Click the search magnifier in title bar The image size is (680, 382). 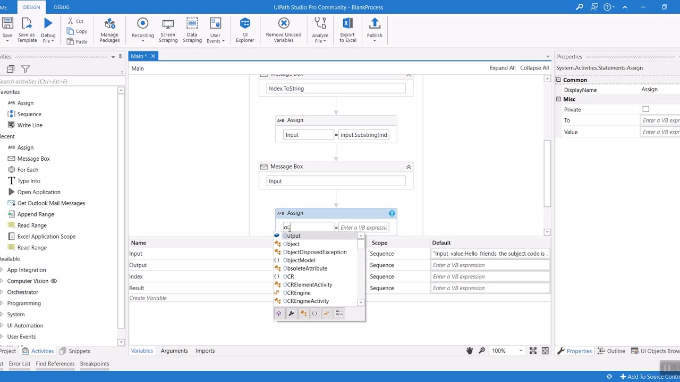tap(580, 7)
